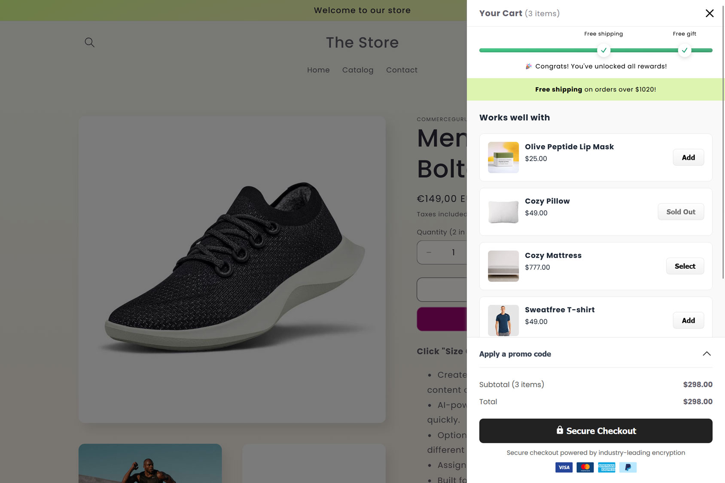Image resolution: width=725 pixels, height=483 pixels.
Task: Click the Mastercard payment icon
Action: [x=585, y=467]
